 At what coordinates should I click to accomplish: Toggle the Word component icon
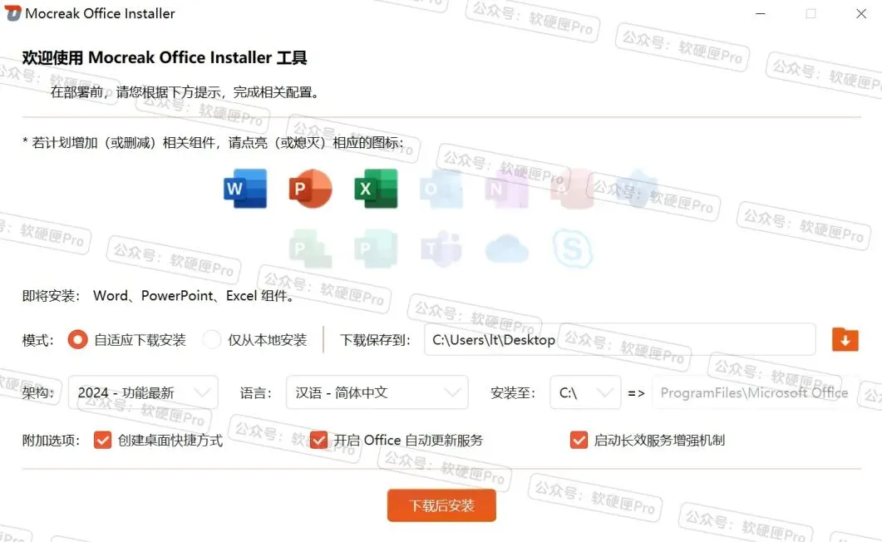(245, 189)
